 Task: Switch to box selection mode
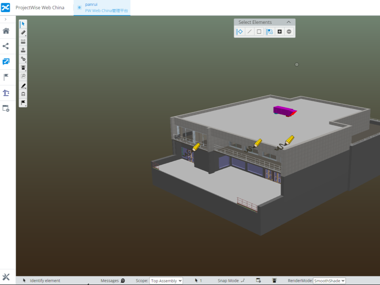259,32
